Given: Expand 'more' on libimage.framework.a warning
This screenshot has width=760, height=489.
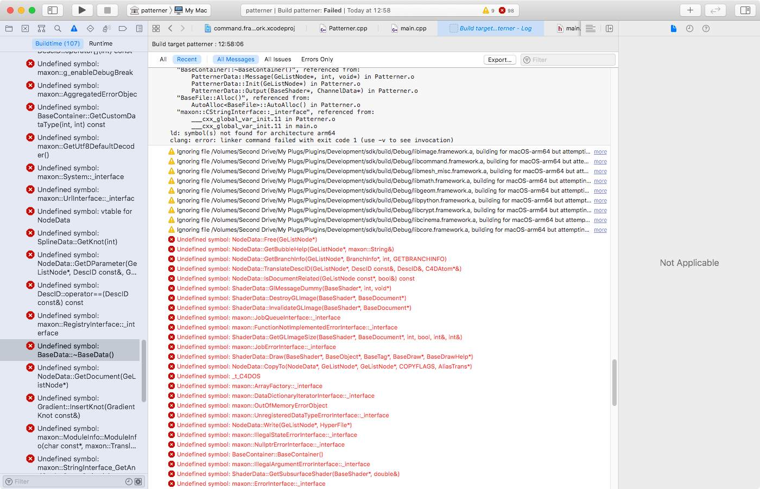Looking at the screenshot, I should [600, 152].
